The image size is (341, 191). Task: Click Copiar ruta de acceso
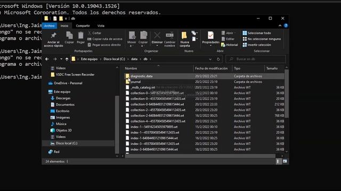point(105,39)
